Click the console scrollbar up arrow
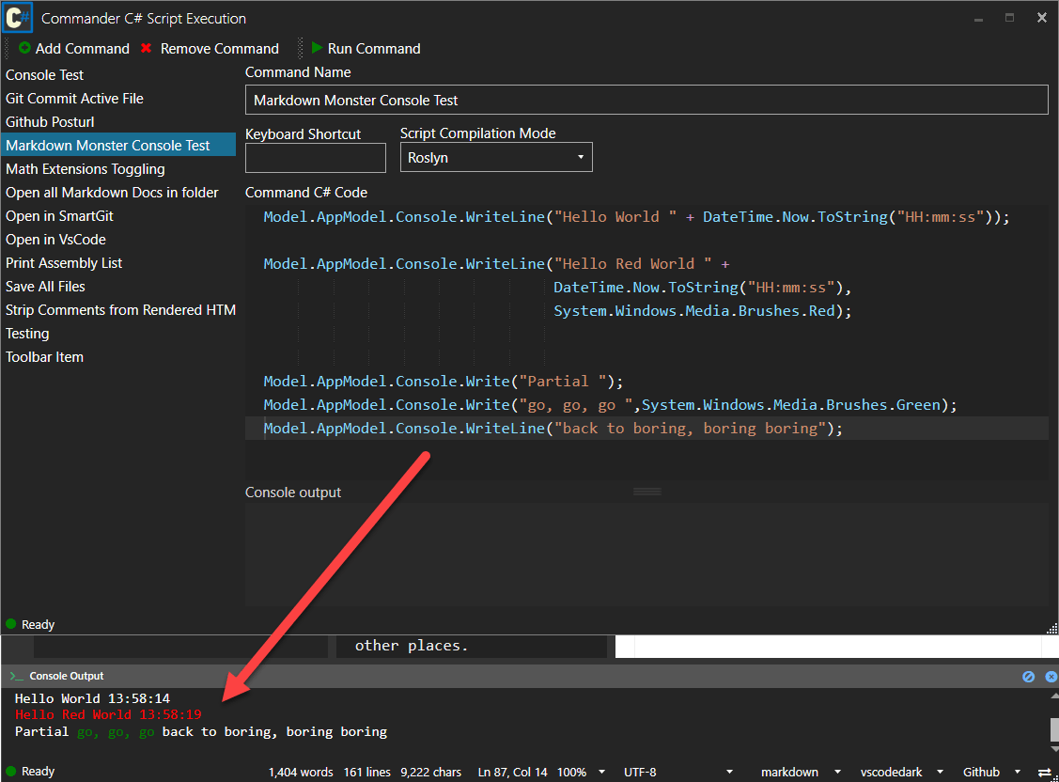 click(1053, 696)
